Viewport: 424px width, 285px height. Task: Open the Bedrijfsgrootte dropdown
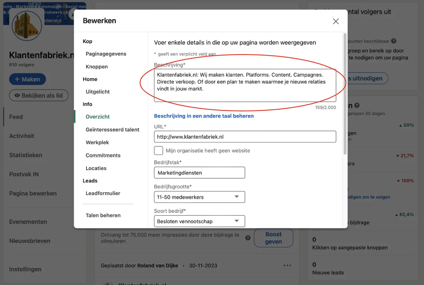pos(199,197)
